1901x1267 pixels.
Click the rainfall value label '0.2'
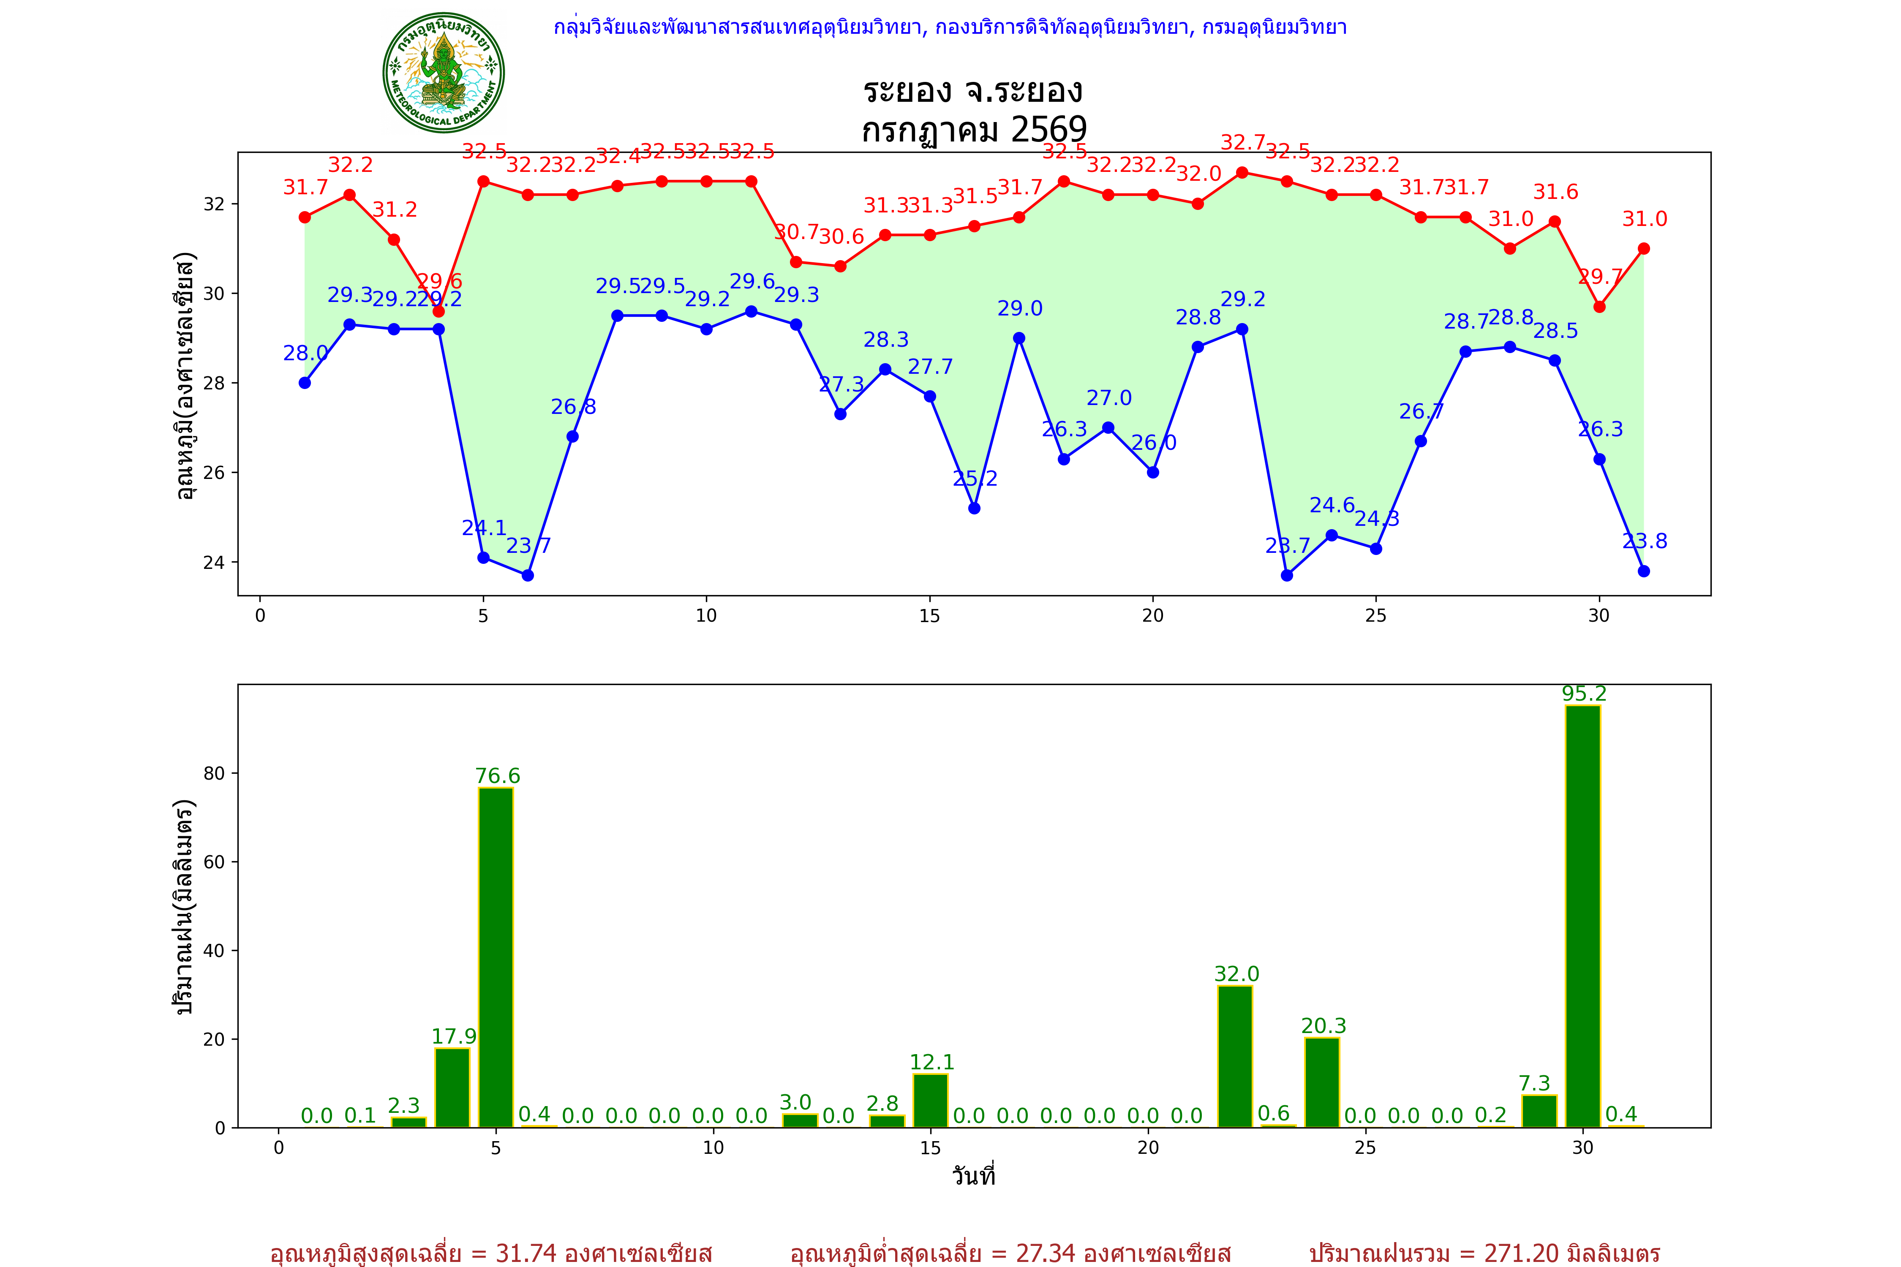tap(1490, 1115)
